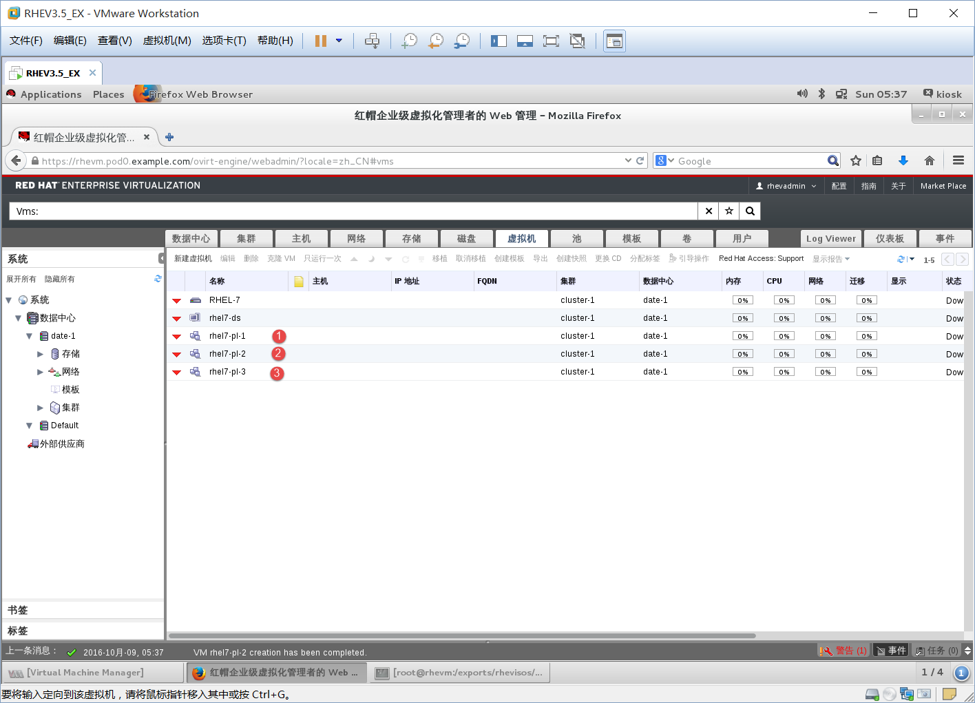Screen dimensions: 975x703
Task: Open the 指南 guide link
Action: coord(869,186)
